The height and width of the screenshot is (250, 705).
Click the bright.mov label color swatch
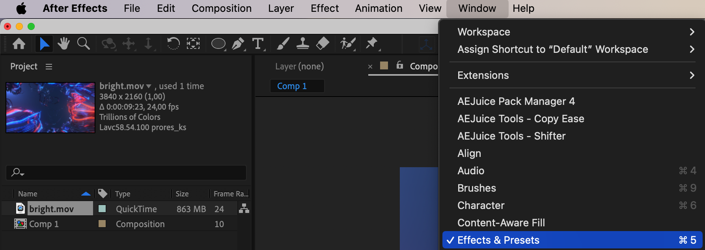[x=102, y=209]
